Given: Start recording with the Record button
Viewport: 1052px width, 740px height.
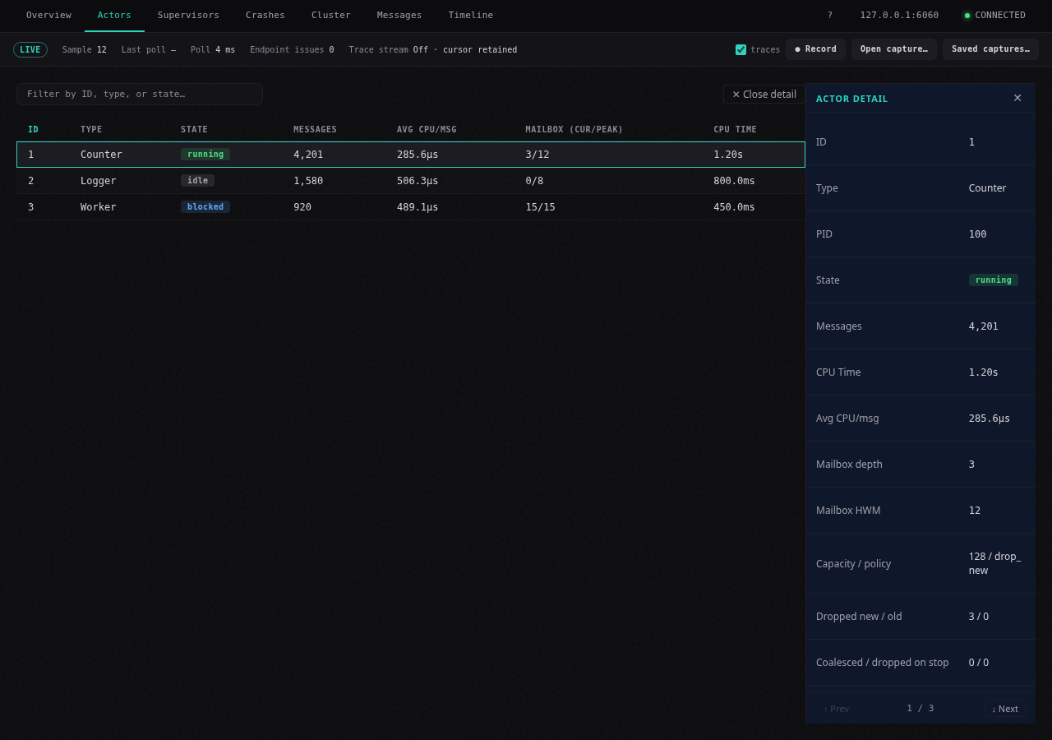Looking at the screenshot, I should click(x=815, y=49).
